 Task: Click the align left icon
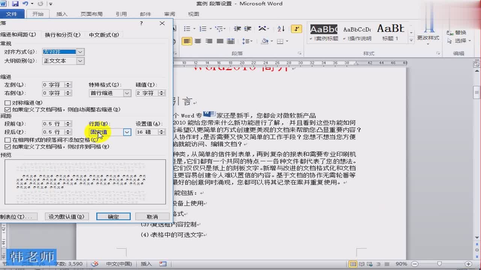tap(187, 41)
